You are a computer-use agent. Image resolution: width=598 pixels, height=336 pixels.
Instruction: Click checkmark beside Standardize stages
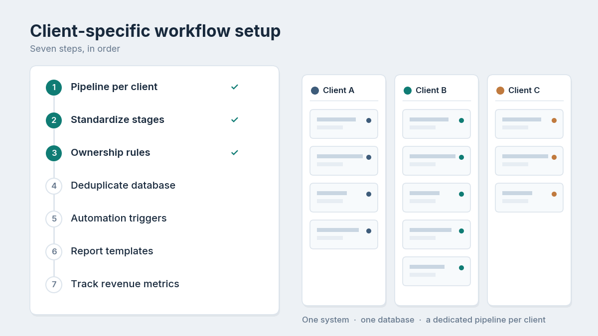pos(235,119)
